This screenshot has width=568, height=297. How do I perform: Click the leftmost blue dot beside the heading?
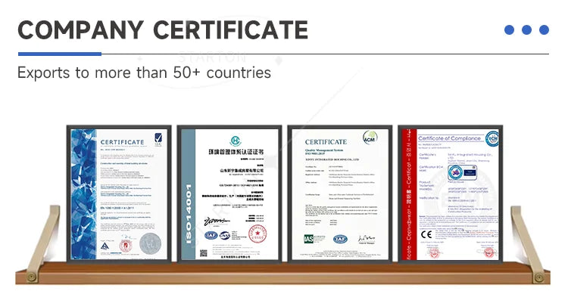(x=510, y=30)
